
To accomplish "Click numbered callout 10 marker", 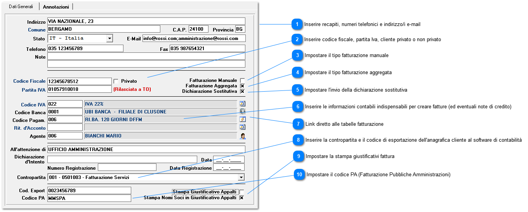I will pyautogui.click(x=299, y=175).
